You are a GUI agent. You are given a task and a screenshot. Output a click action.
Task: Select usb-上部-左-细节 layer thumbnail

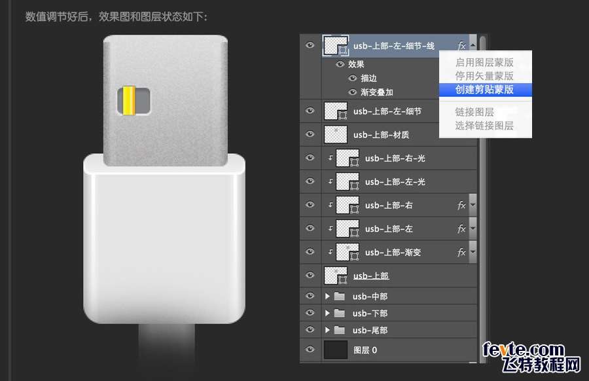click(x=336, y=111)
